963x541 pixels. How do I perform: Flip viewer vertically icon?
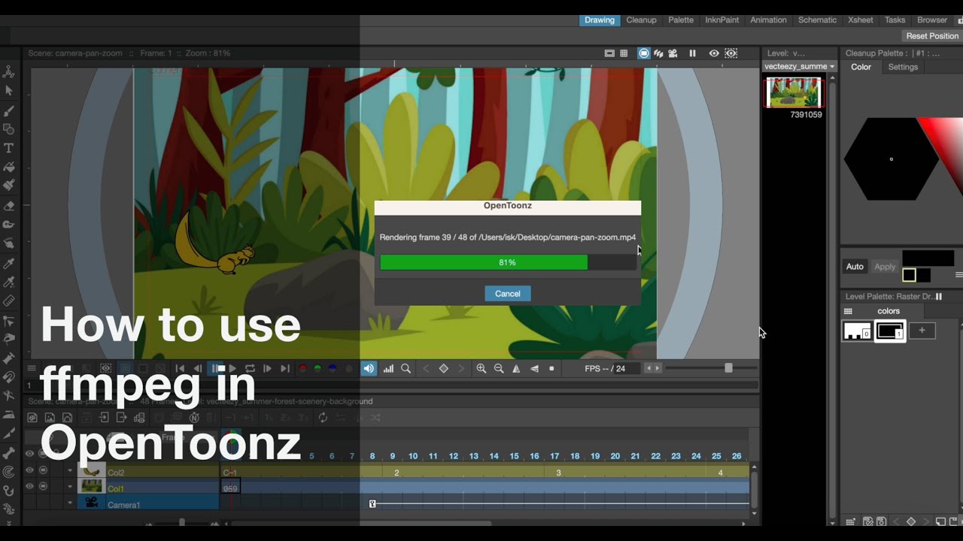click(534, 368)
